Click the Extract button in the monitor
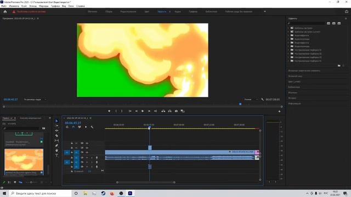Image resolution: width=351 pixels, height=197 pixels. (169, 111)
